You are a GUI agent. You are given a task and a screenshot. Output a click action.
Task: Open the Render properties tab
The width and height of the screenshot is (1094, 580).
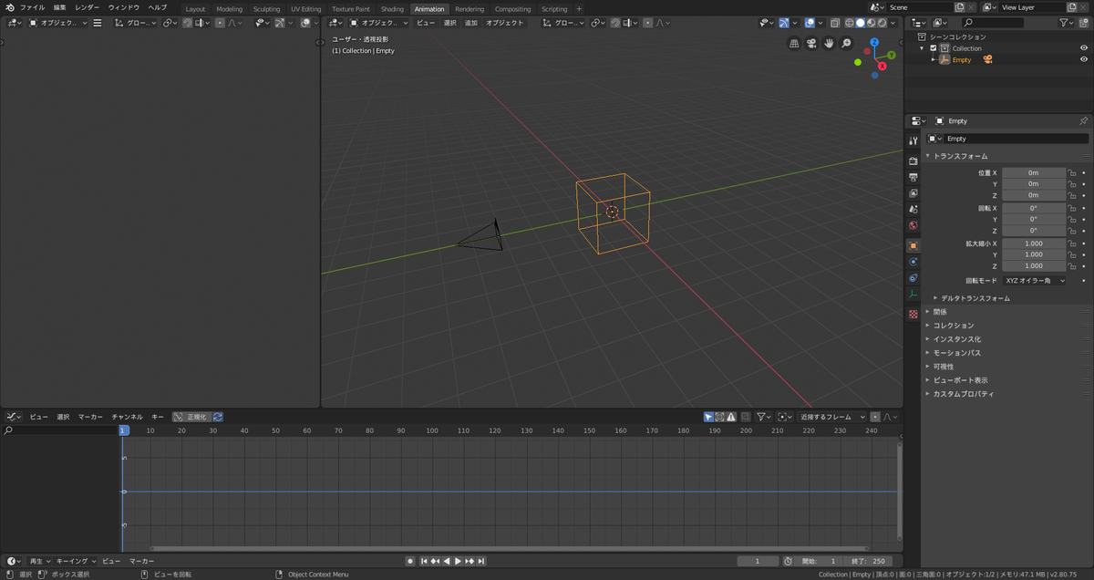coord(913,161)
